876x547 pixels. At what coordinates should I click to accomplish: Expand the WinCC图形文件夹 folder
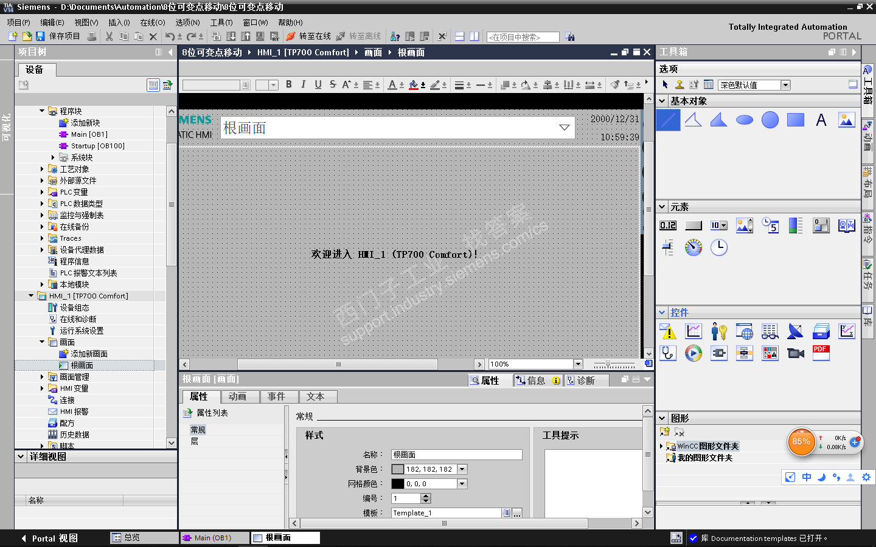(661, 446)
